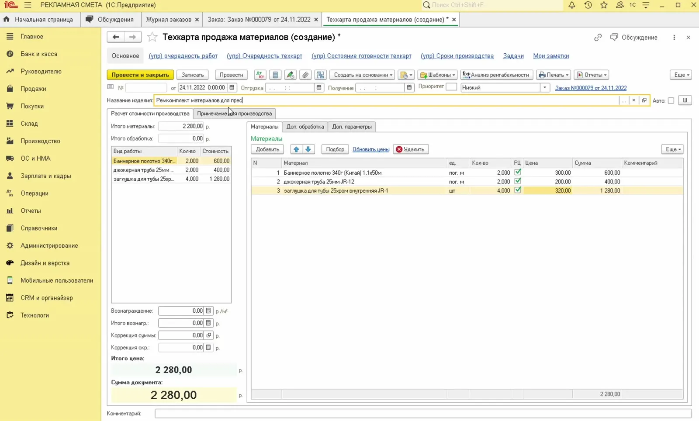Click the Записать button
The width and height of the screenshot is (699, 421).
[193, 75]
